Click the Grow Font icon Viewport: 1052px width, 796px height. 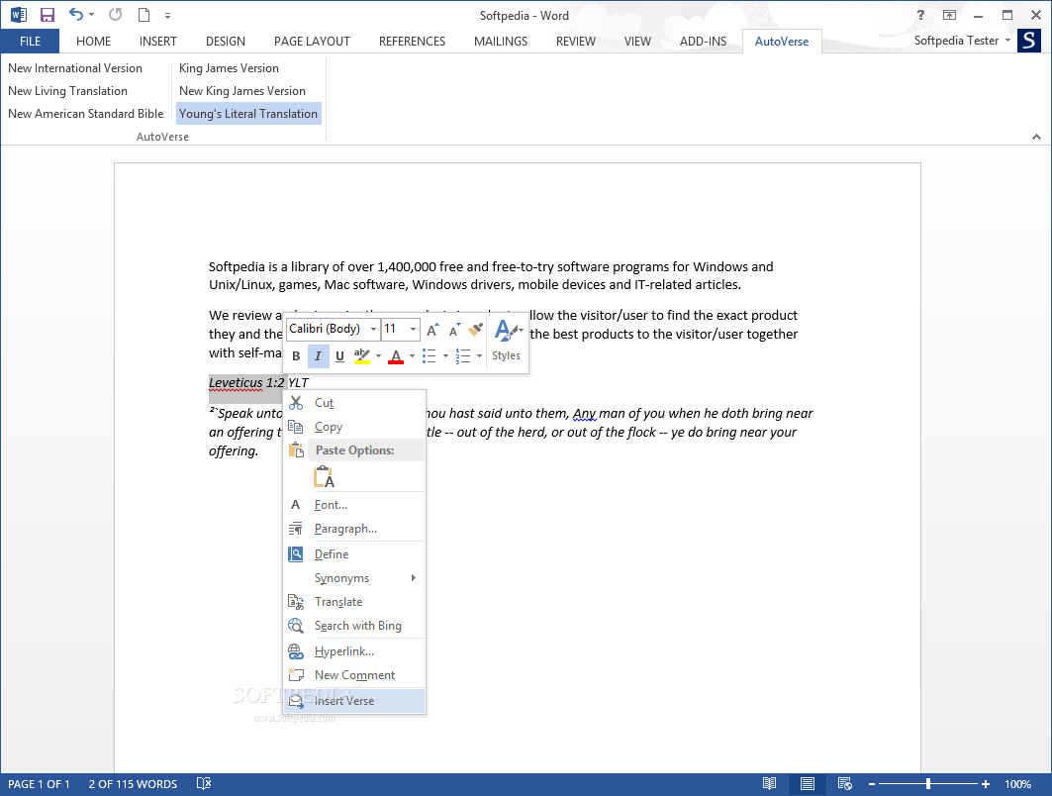coord(432,330)
